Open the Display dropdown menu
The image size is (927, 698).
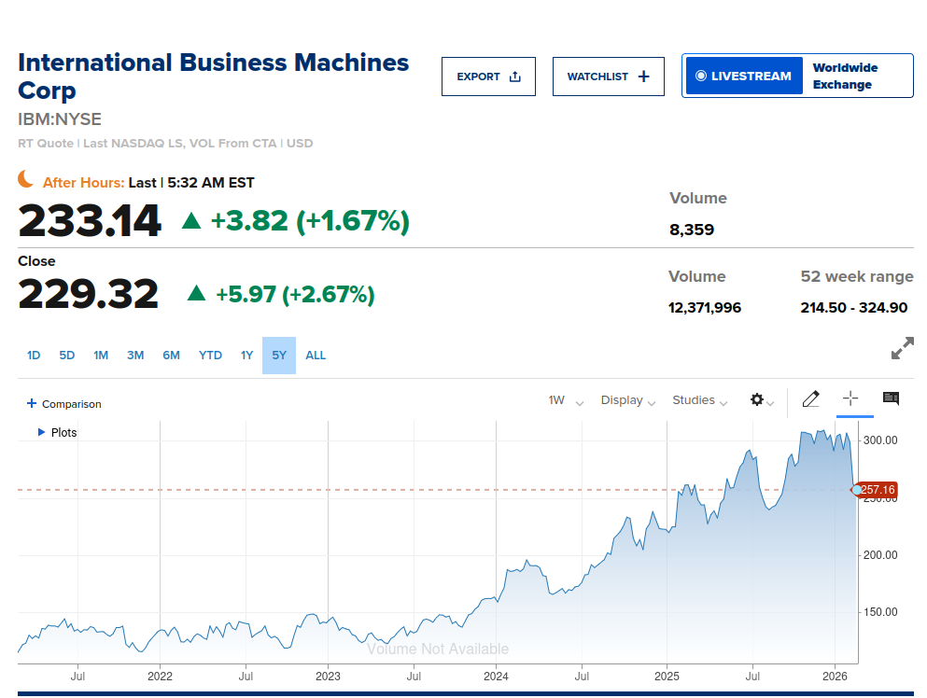[x=627, y=400]
